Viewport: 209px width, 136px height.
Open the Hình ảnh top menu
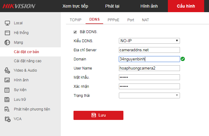coord(149,6)
